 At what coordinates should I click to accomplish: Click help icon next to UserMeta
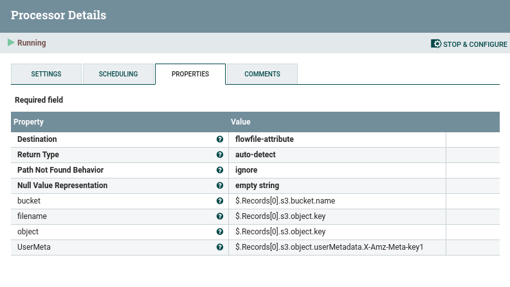(x=220, y=247)
